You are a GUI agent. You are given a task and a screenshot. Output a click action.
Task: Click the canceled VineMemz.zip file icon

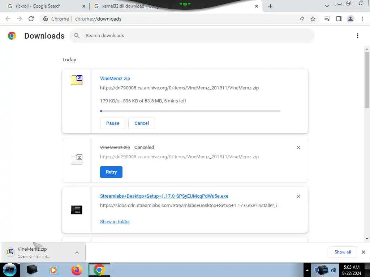click(77, 159)
